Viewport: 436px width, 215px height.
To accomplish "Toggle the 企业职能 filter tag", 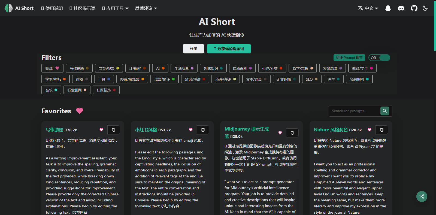I will 286,79.
